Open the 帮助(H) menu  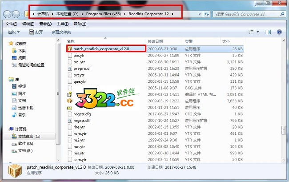(80, 24)
